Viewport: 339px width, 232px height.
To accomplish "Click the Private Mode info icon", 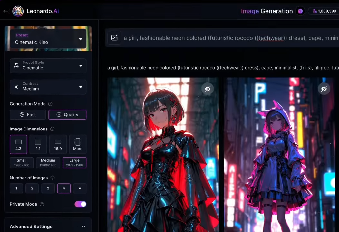I will [42, 204].
